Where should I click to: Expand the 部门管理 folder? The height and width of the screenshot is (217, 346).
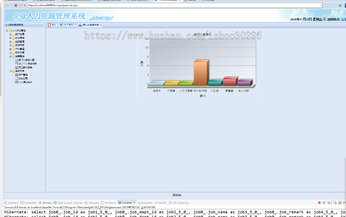(10, 34)
